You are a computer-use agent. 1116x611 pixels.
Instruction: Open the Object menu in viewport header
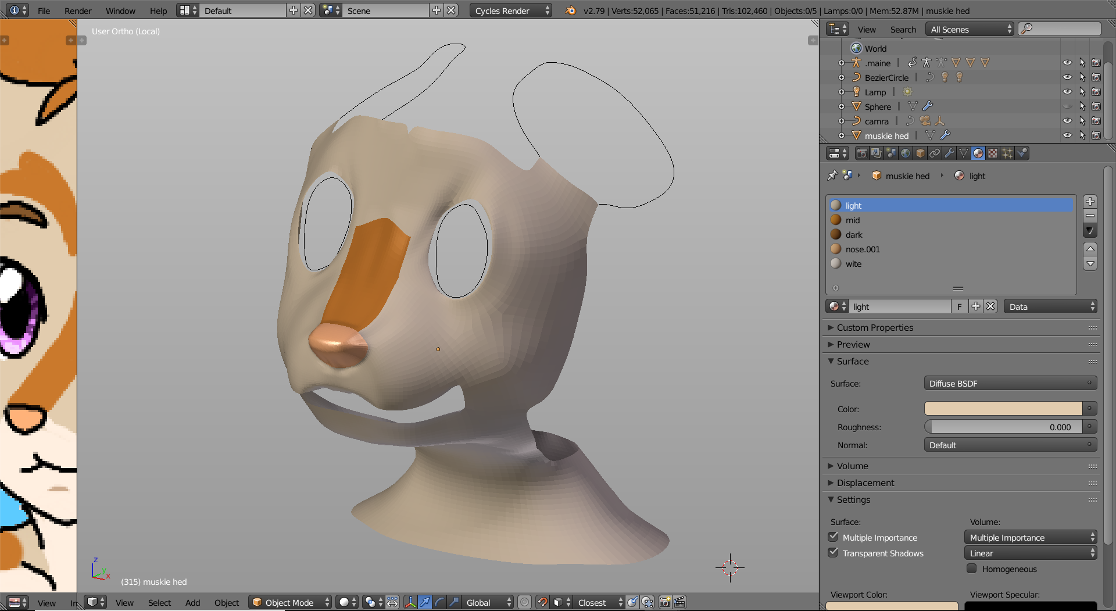pos(226,603)
